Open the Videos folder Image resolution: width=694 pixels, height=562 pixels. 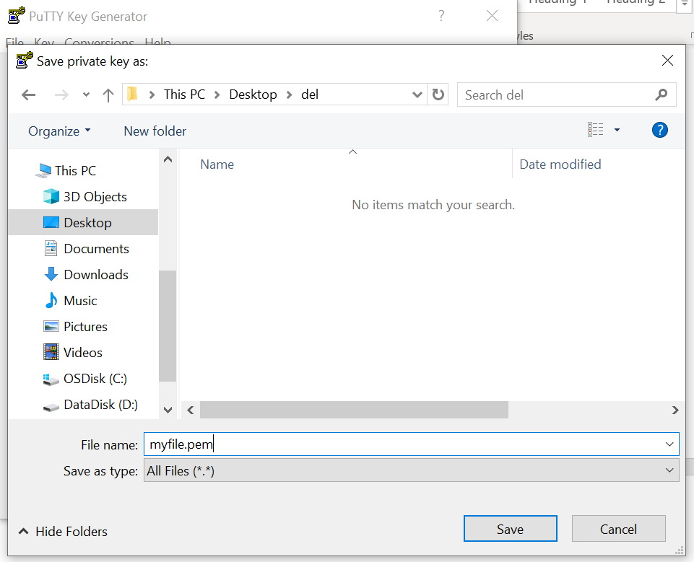pyautogui.click(x=83, y=352)
